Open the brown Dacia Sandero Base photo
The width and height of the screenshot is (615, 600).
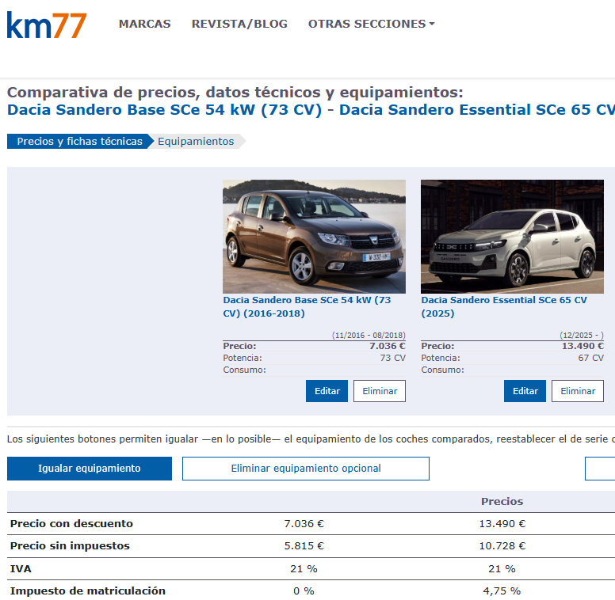(x=314, y=237)
